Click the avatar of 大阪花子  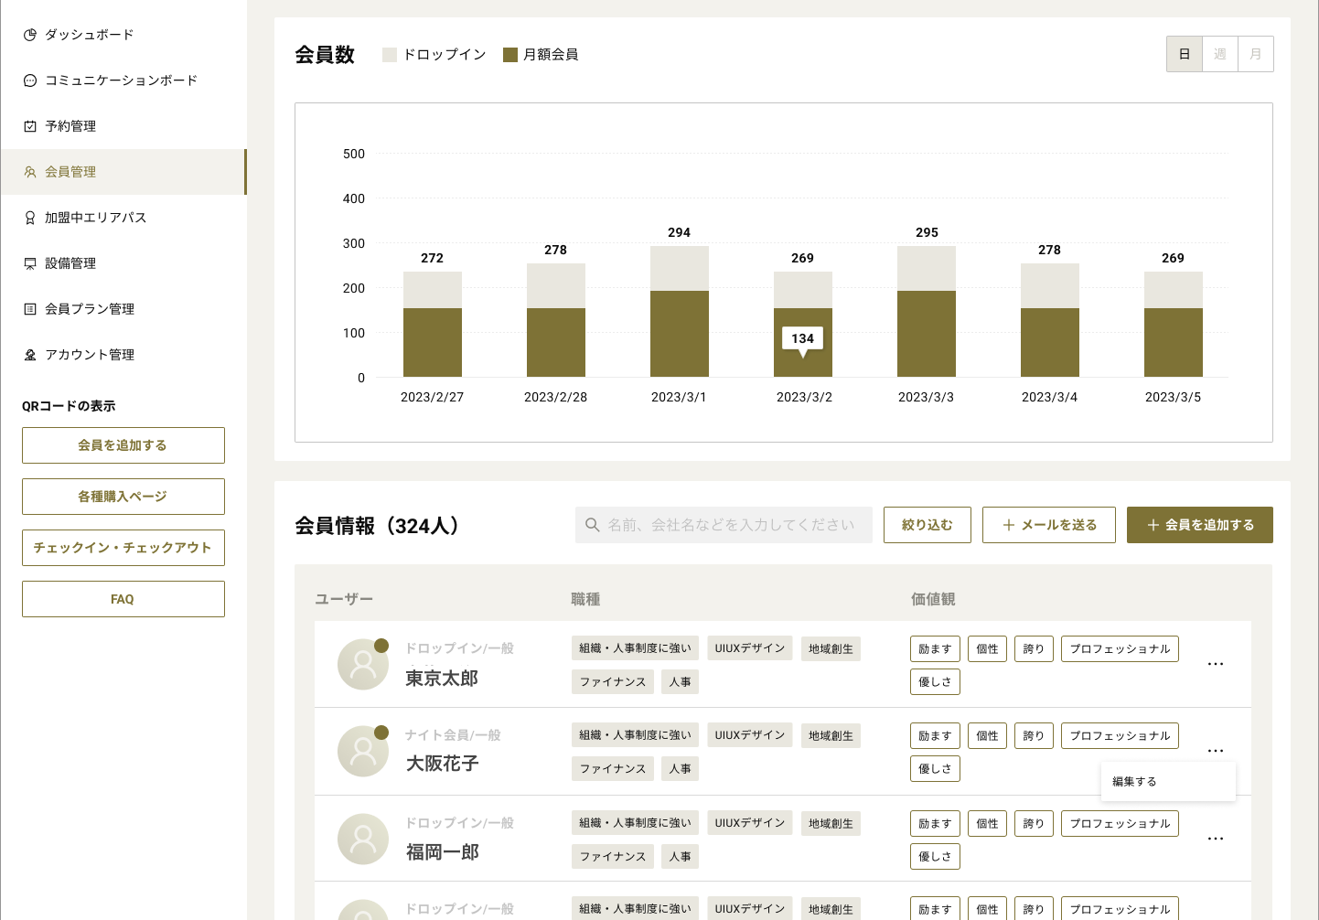click(x=363, y=751)
